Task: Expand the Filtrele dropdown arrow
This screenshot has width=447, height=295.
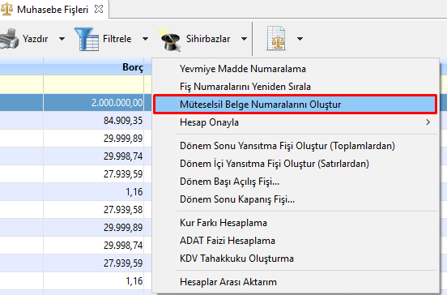Action: [146, 39]
